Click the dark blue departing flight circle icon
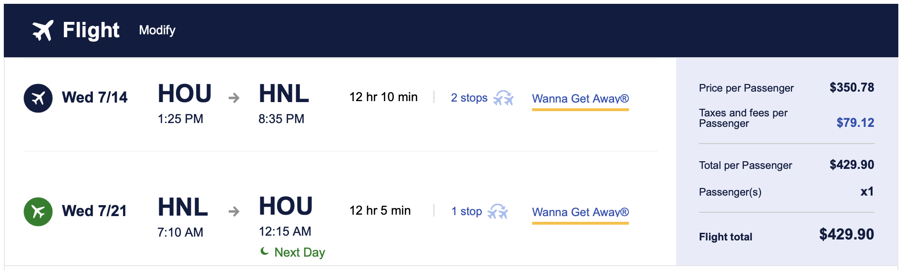Image resolution: width=905 pixels, height=270 pixels. (38, 98)
